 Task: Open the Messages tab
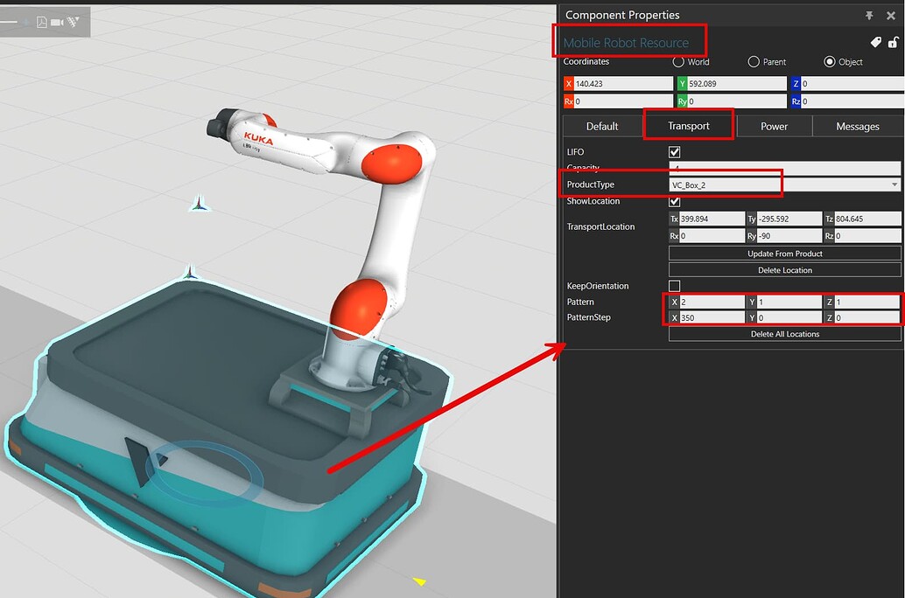857,126
